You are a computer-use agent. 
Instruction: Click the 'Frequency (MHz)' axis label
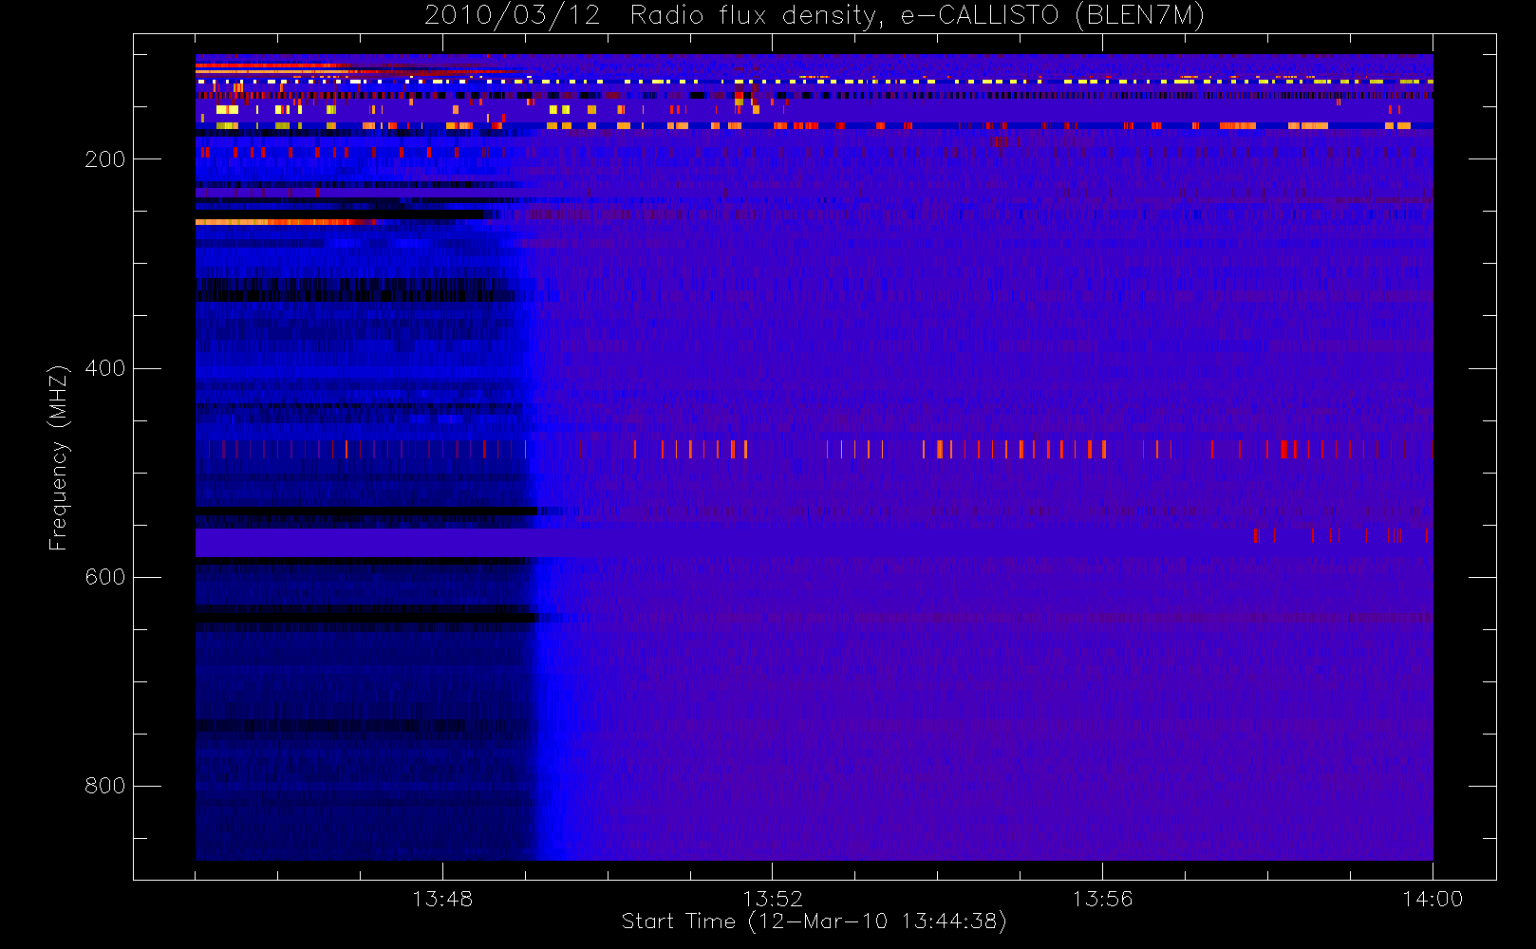click(59, 457)
